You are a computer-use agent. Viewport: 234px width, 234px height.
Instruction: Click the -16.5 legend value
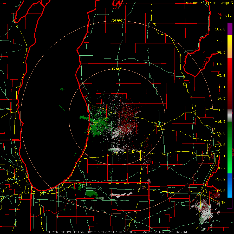(x=220, y=122)
